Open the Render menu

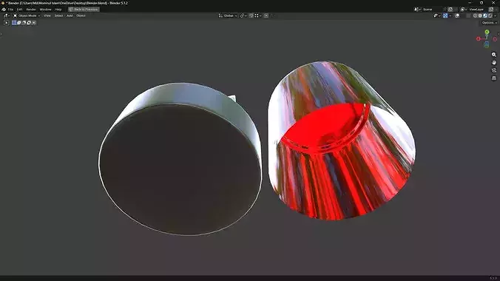coord(31,10)
